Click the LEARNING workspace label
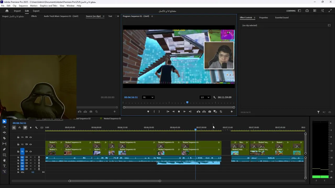This screenshot has height=188, width=335. click(291, 11)
